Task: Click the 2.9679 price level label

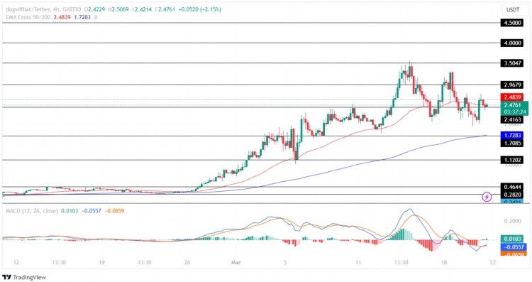Action: [512, 85]
